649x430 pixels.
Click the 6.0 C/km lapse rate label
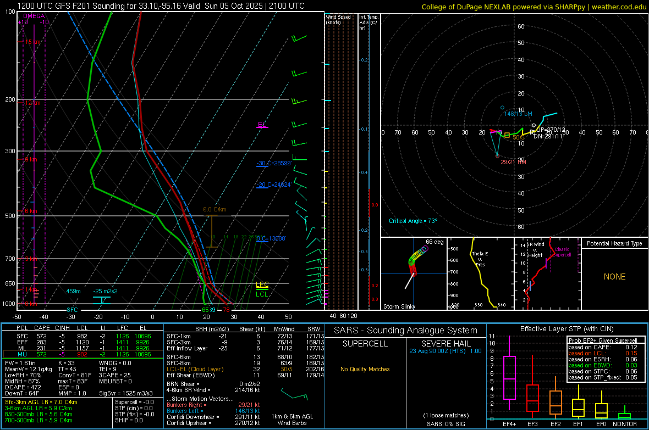[x=215, y=209]
